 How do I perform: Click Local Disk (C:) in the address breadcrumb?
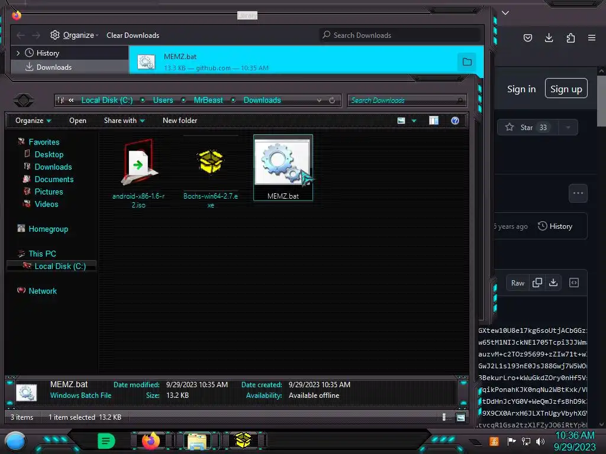(107, 100)
